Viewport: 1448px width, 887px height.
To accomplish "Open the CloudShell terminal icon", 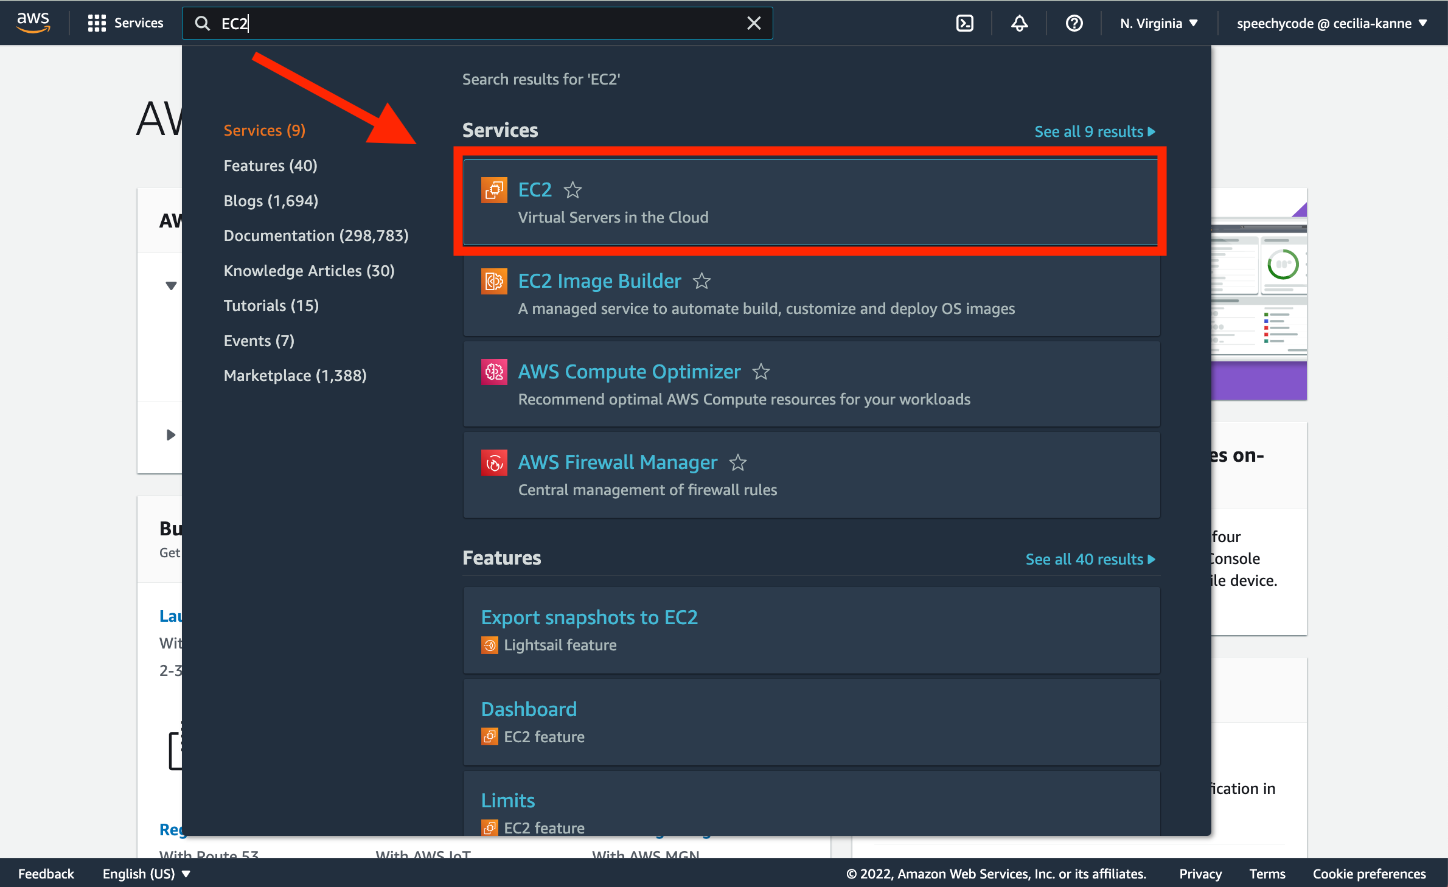I will click(965, 23).
